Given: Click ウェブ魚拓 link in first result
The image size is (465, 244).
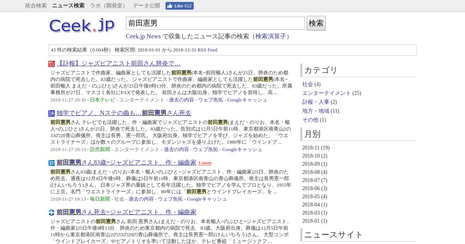Looking at the screenshot, I should point(210,100).
